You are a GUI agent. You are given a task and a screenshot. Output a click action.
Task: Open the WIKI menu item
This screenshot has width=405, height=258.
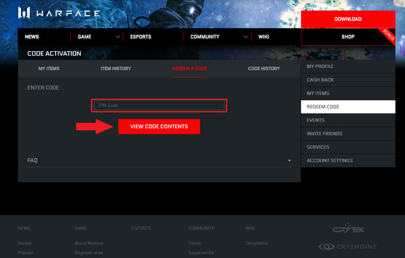[x=263, y=37]
